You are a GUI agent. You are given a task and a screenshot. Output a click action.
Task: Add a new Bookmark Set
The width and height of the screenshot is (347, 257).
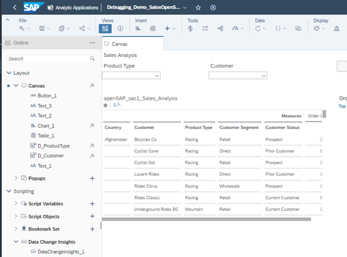pos(92,229)
